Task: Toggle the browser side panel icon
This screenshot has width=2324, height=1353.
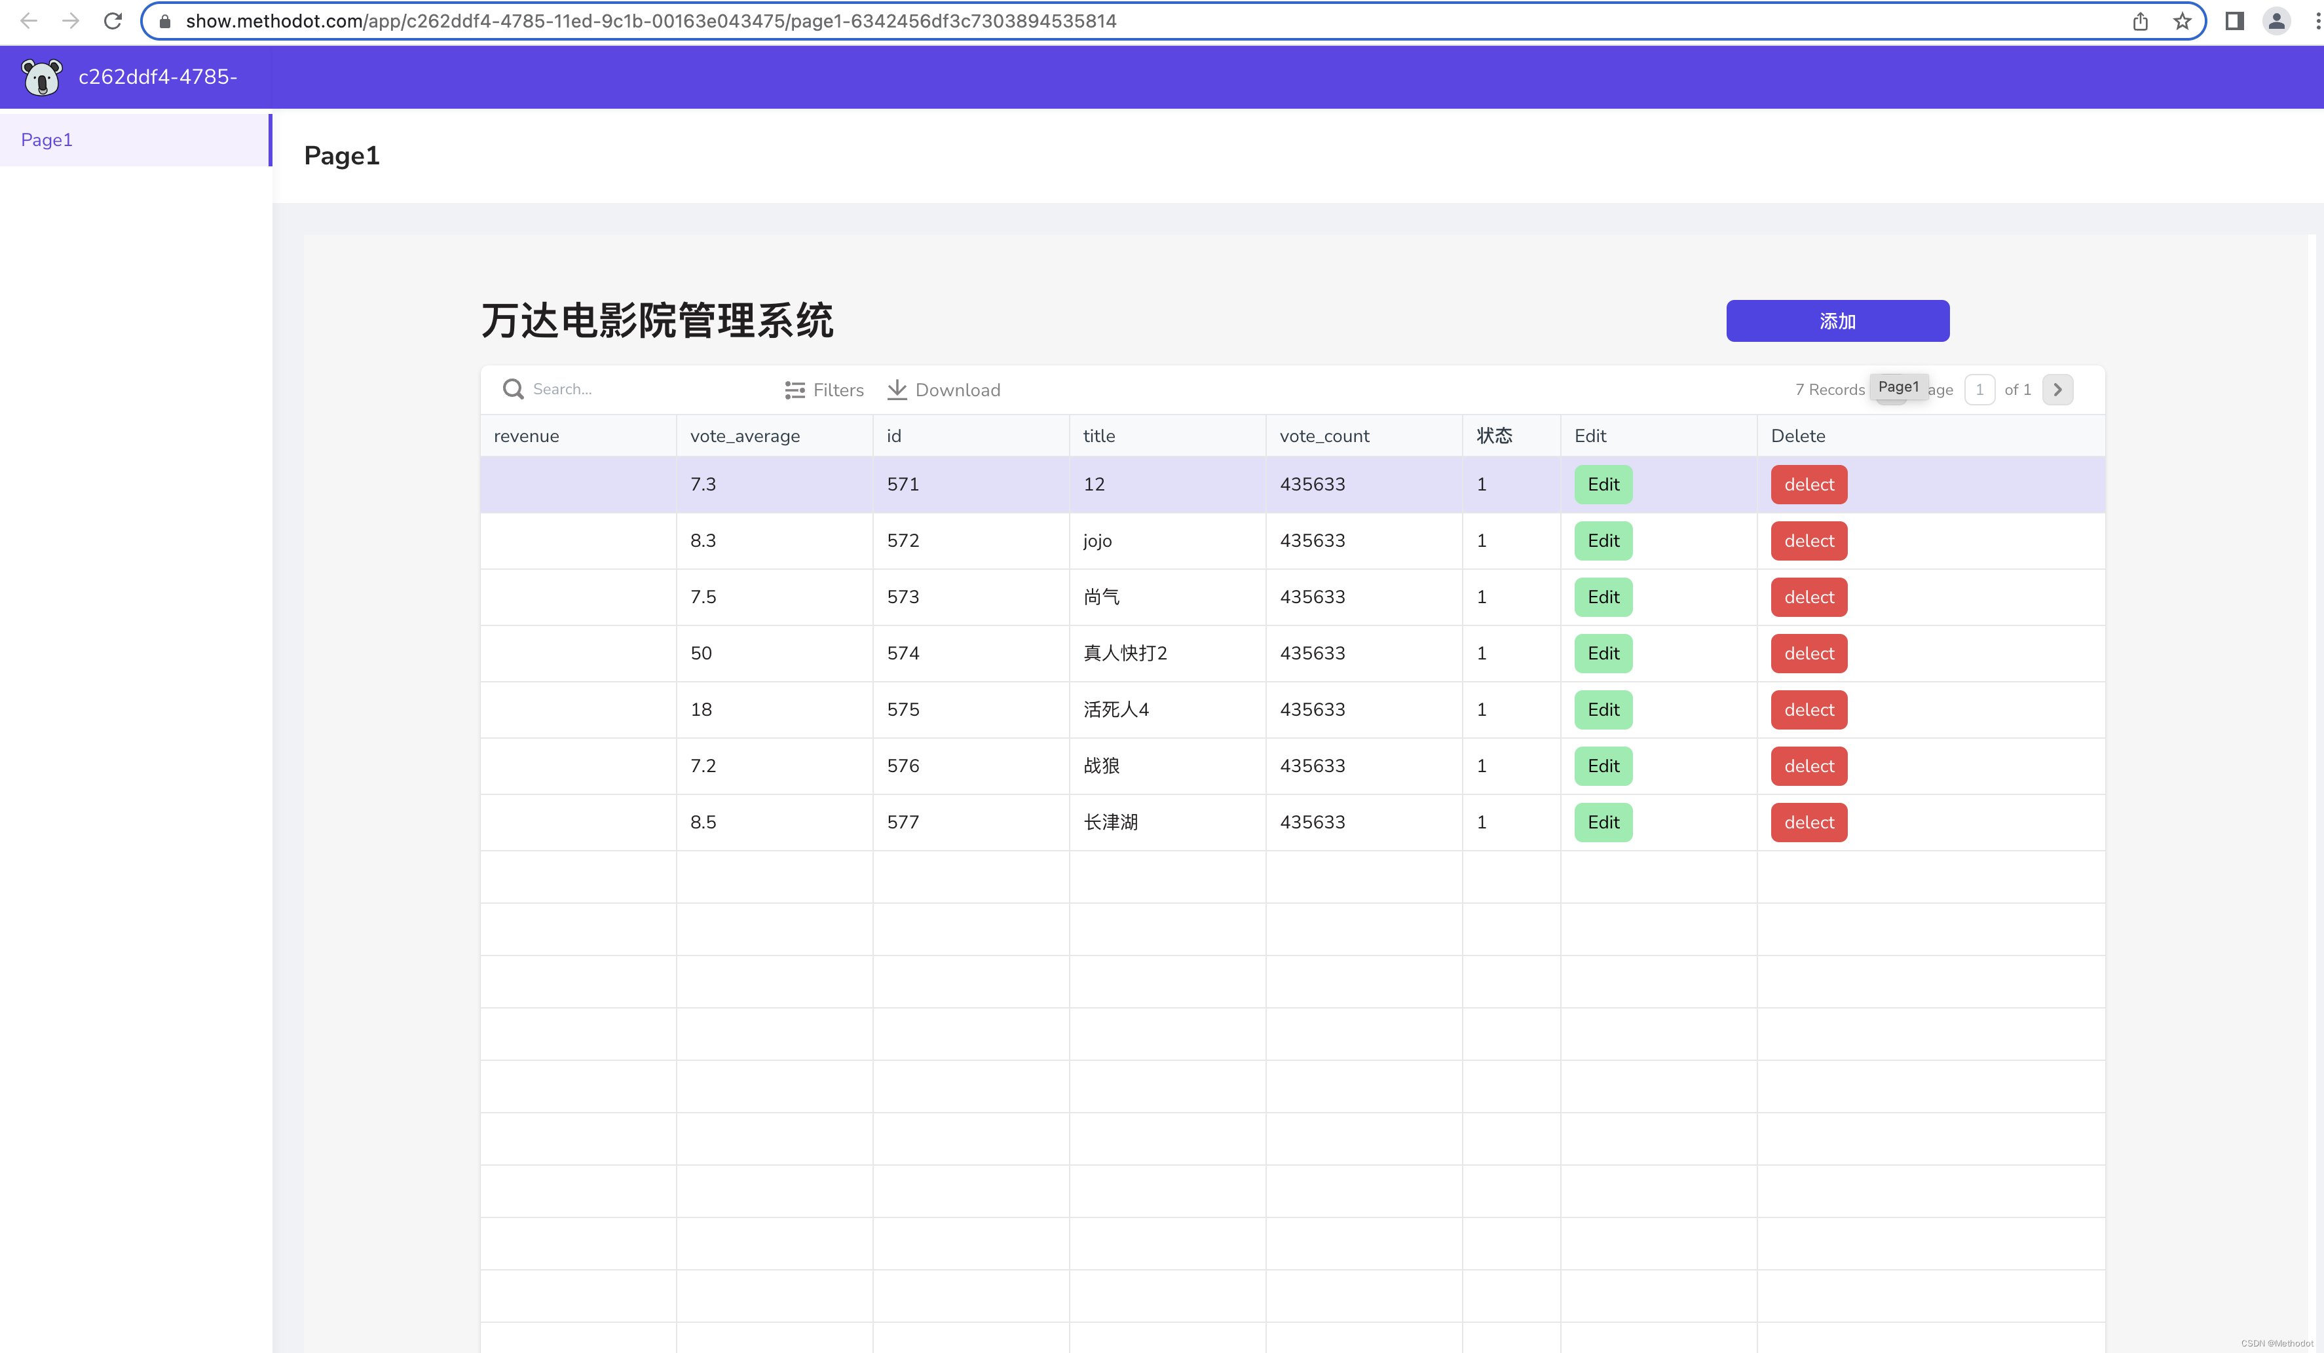Action: 2234,20
